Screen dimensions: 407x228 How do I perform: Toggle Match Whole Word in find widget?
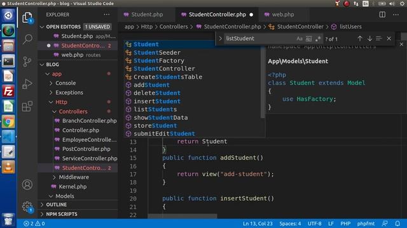pos(308,39)
